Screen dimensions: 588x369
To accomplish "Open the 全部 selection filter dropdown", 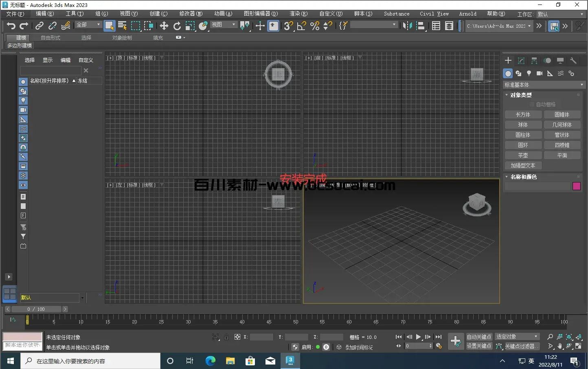I will coord(88,25).
